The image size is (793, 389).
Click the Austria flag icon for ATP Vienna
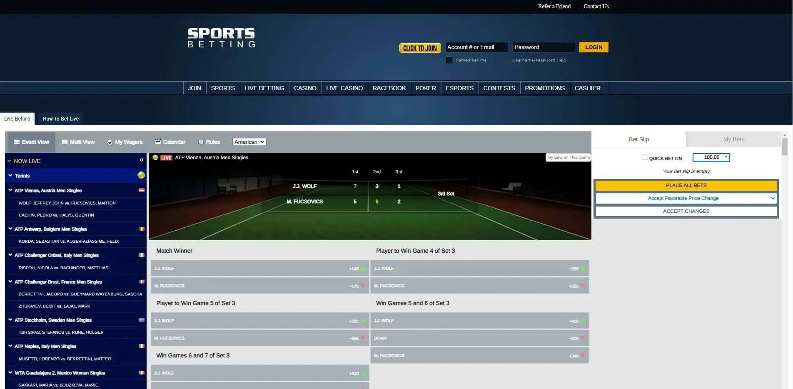coord(142,190)
